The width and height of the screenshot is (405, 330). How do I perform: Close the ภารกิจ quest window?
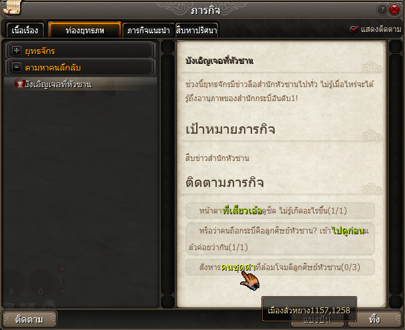point(394,9)
